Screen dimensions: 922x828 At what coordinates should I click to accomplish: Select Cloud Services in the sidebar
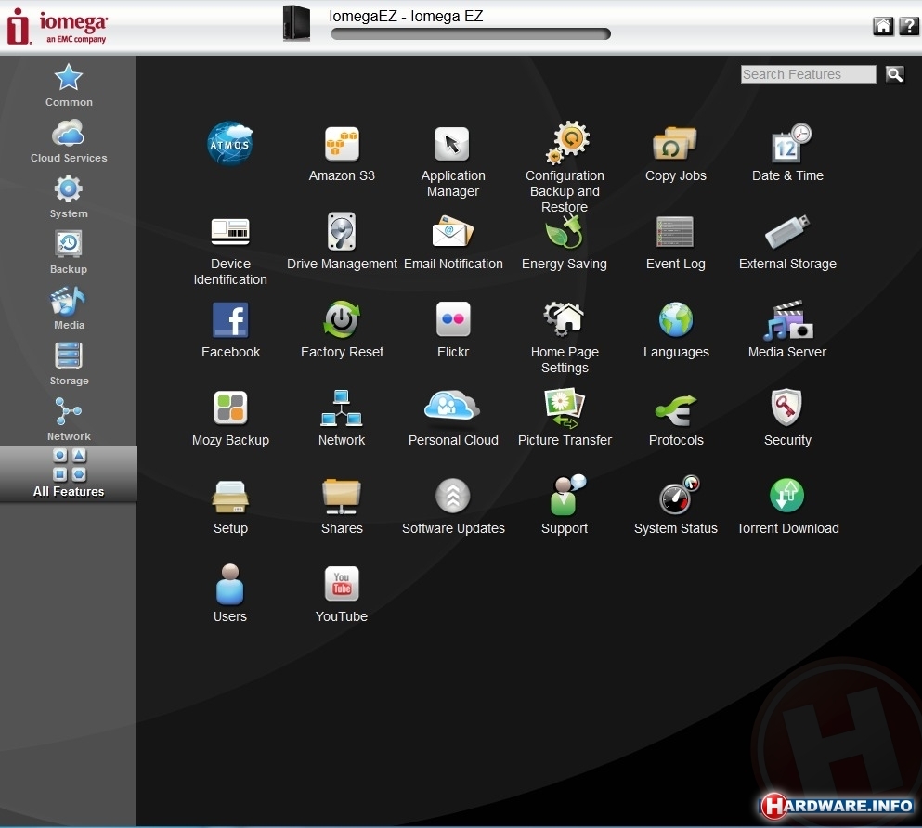pyautogui.click(x=69, y=141)
